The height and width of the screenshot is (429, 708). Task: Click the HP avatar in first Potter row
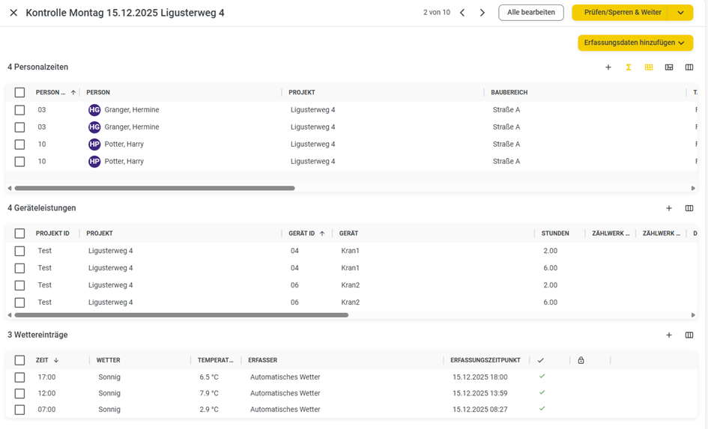[94, 144]
